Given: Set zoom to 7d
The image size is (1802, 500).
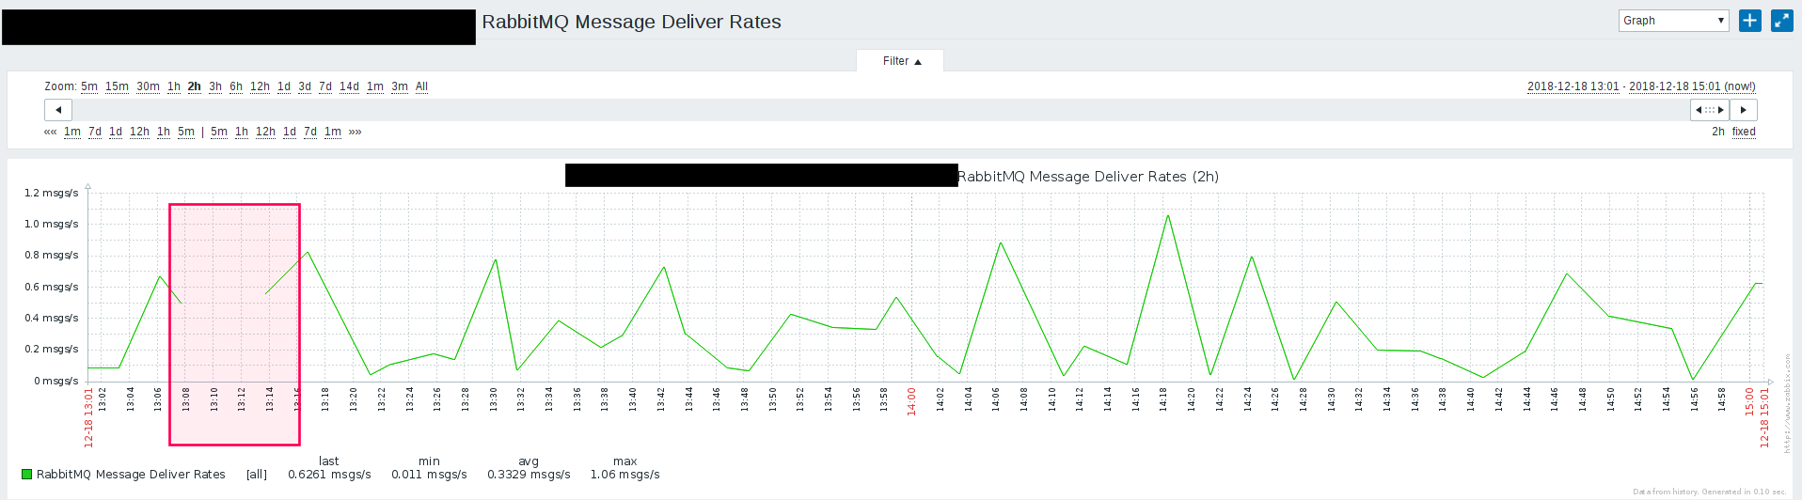Looking at the screenshot, I should [x=325, y=86].
